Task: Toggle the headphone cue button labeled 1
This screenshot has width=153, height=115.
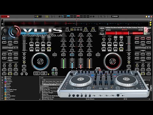Action: point(55,55)
